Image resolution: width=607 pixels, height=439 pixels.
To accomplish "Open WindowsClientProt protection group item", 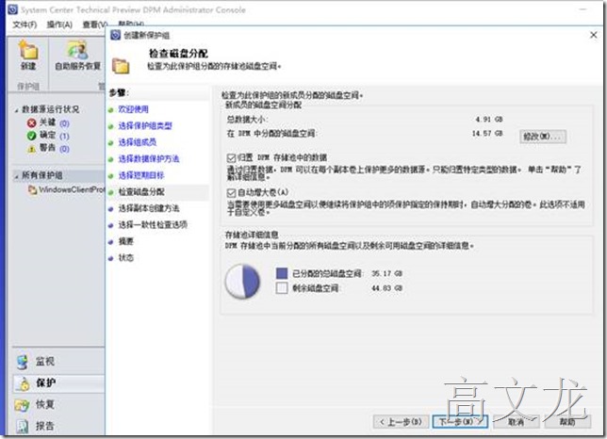I will click(x=67, y=189).
